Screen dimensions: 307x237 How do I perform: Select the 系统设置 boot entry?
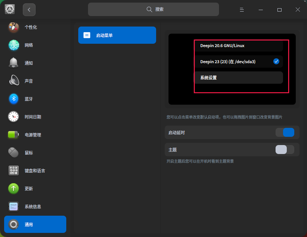pos(238,78)
